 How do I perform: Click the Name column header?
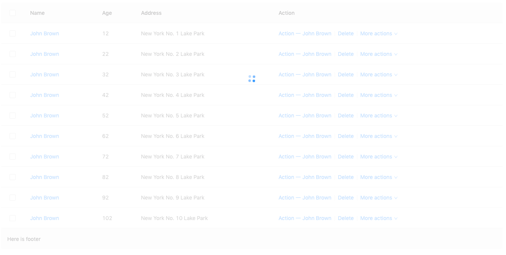pyautogui.click(x=37, y=13)
